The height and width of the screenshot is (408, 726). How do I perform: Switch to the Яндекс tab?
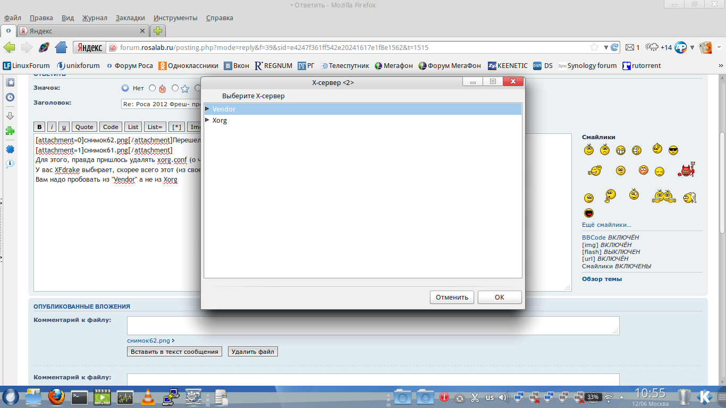tap(83, 31)
